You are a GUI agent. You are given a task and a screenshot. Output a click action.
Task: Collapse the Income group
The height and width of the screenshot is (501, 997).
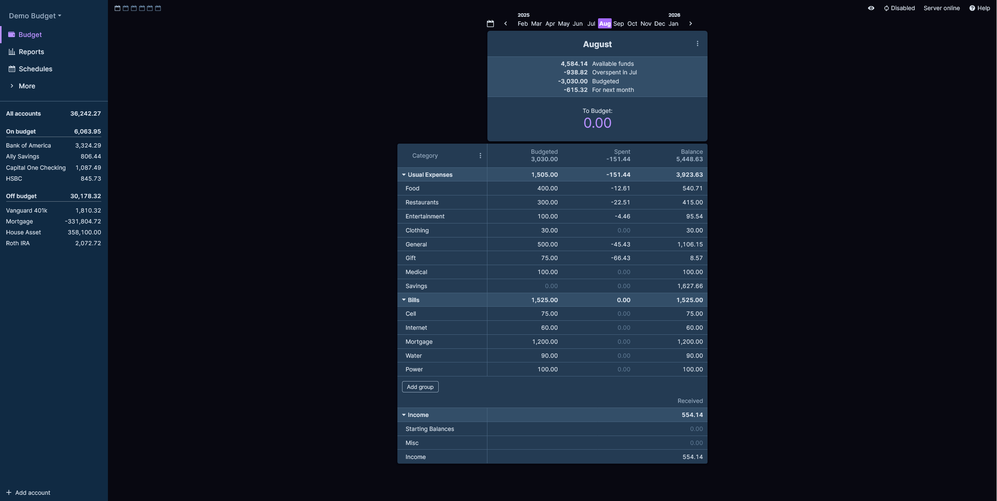click(x=404, y=415)
